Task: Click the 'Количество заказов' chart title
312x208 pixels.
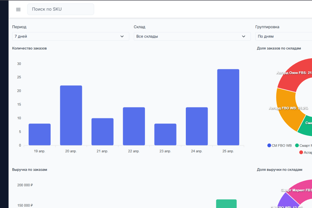Action: [x=29, y=48]
